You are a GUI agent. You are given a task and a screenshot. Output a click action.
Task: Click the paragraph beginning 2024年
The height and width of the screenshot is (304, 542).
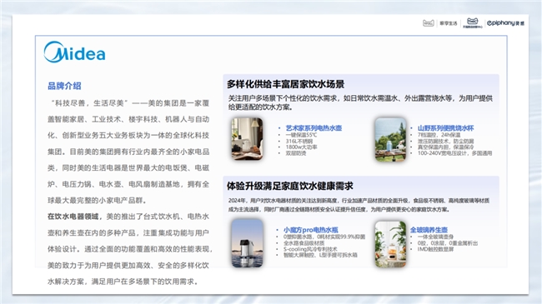(x=359, y=205)
